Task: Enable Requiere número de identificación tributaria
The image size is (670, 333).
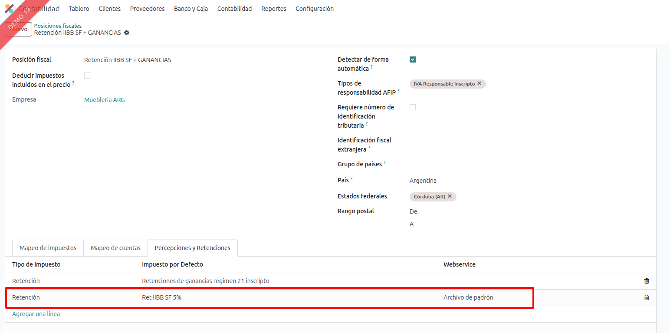Action: coord(413,107)
